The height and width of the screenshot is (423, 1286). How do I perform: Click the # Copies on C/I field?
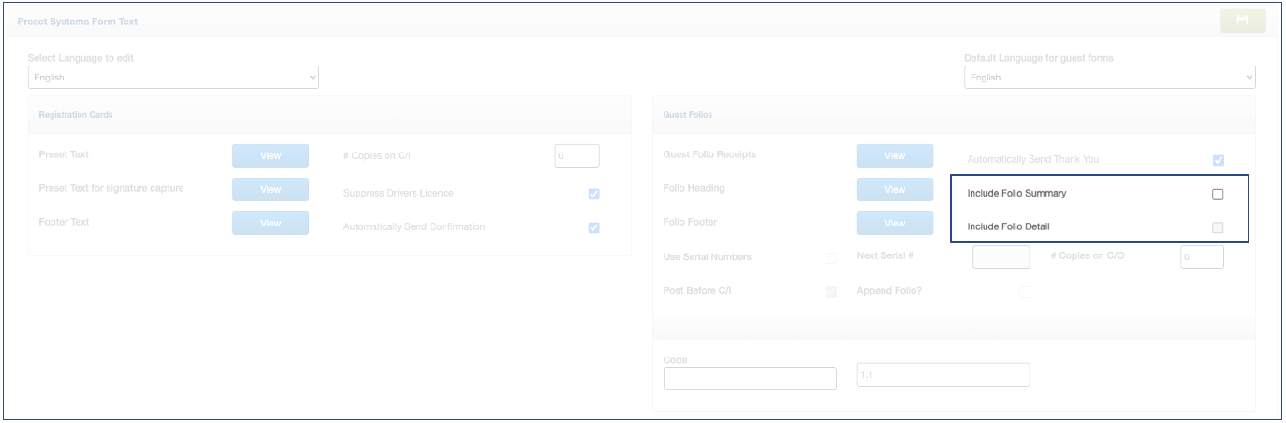click(577, 155)
